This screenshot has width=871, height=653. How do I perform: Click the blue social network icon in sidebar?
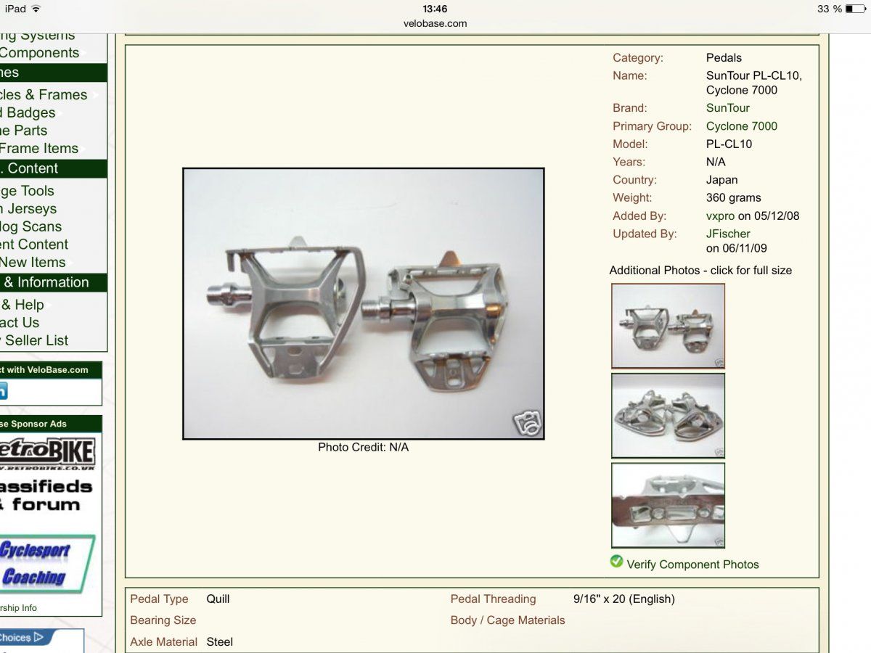(2, 391)
